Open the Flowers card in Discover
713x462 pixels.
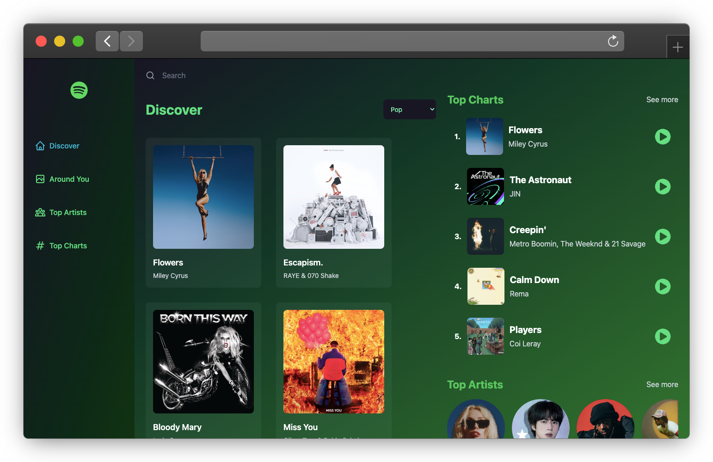coord(203,213)
